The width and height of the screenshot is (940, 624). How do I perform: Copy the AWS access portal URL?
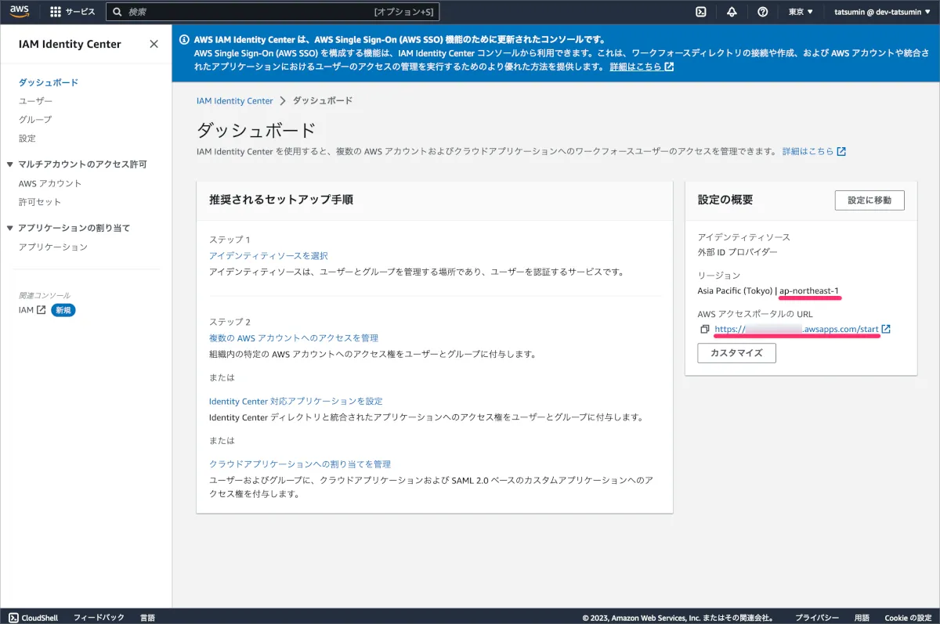(x=705, y=329)
